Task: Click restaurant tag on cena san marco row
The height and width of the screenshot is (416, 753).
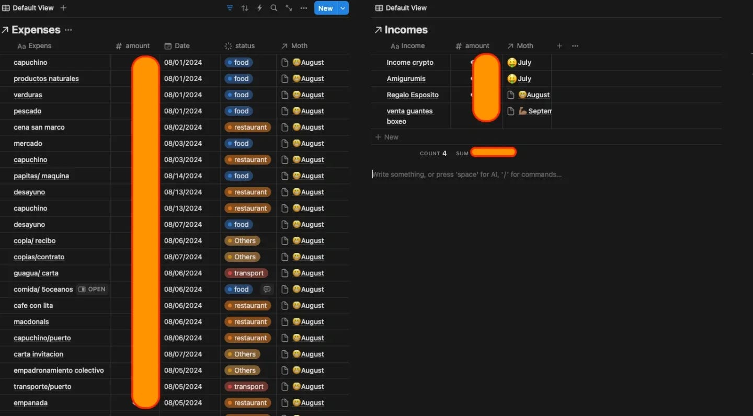Action: (x=248, y=128)
